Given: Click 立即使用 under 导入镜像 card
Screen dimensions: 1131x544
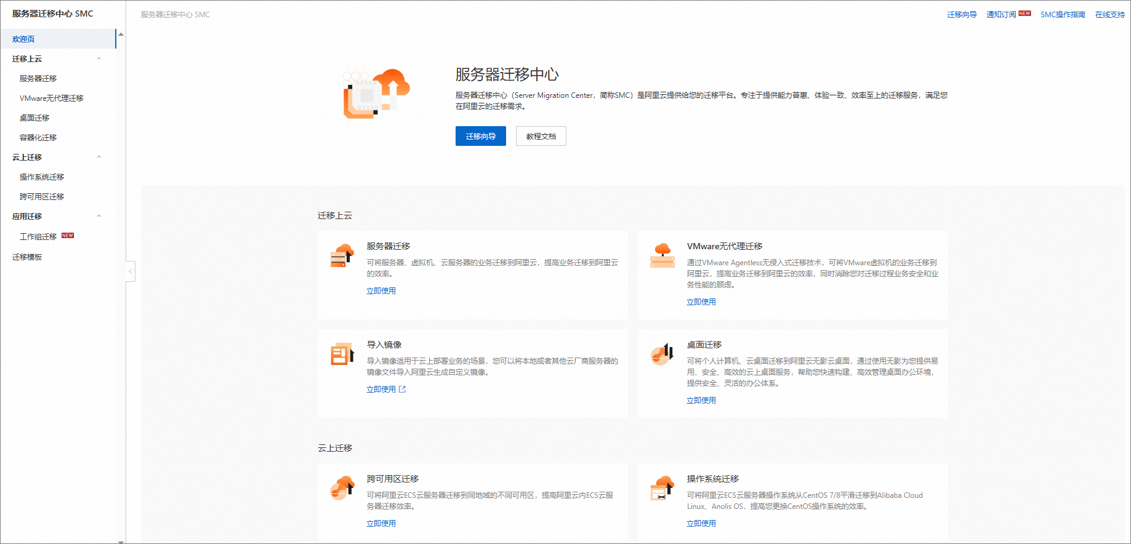Looking at the screenshot, I should (x=381, y=390).
